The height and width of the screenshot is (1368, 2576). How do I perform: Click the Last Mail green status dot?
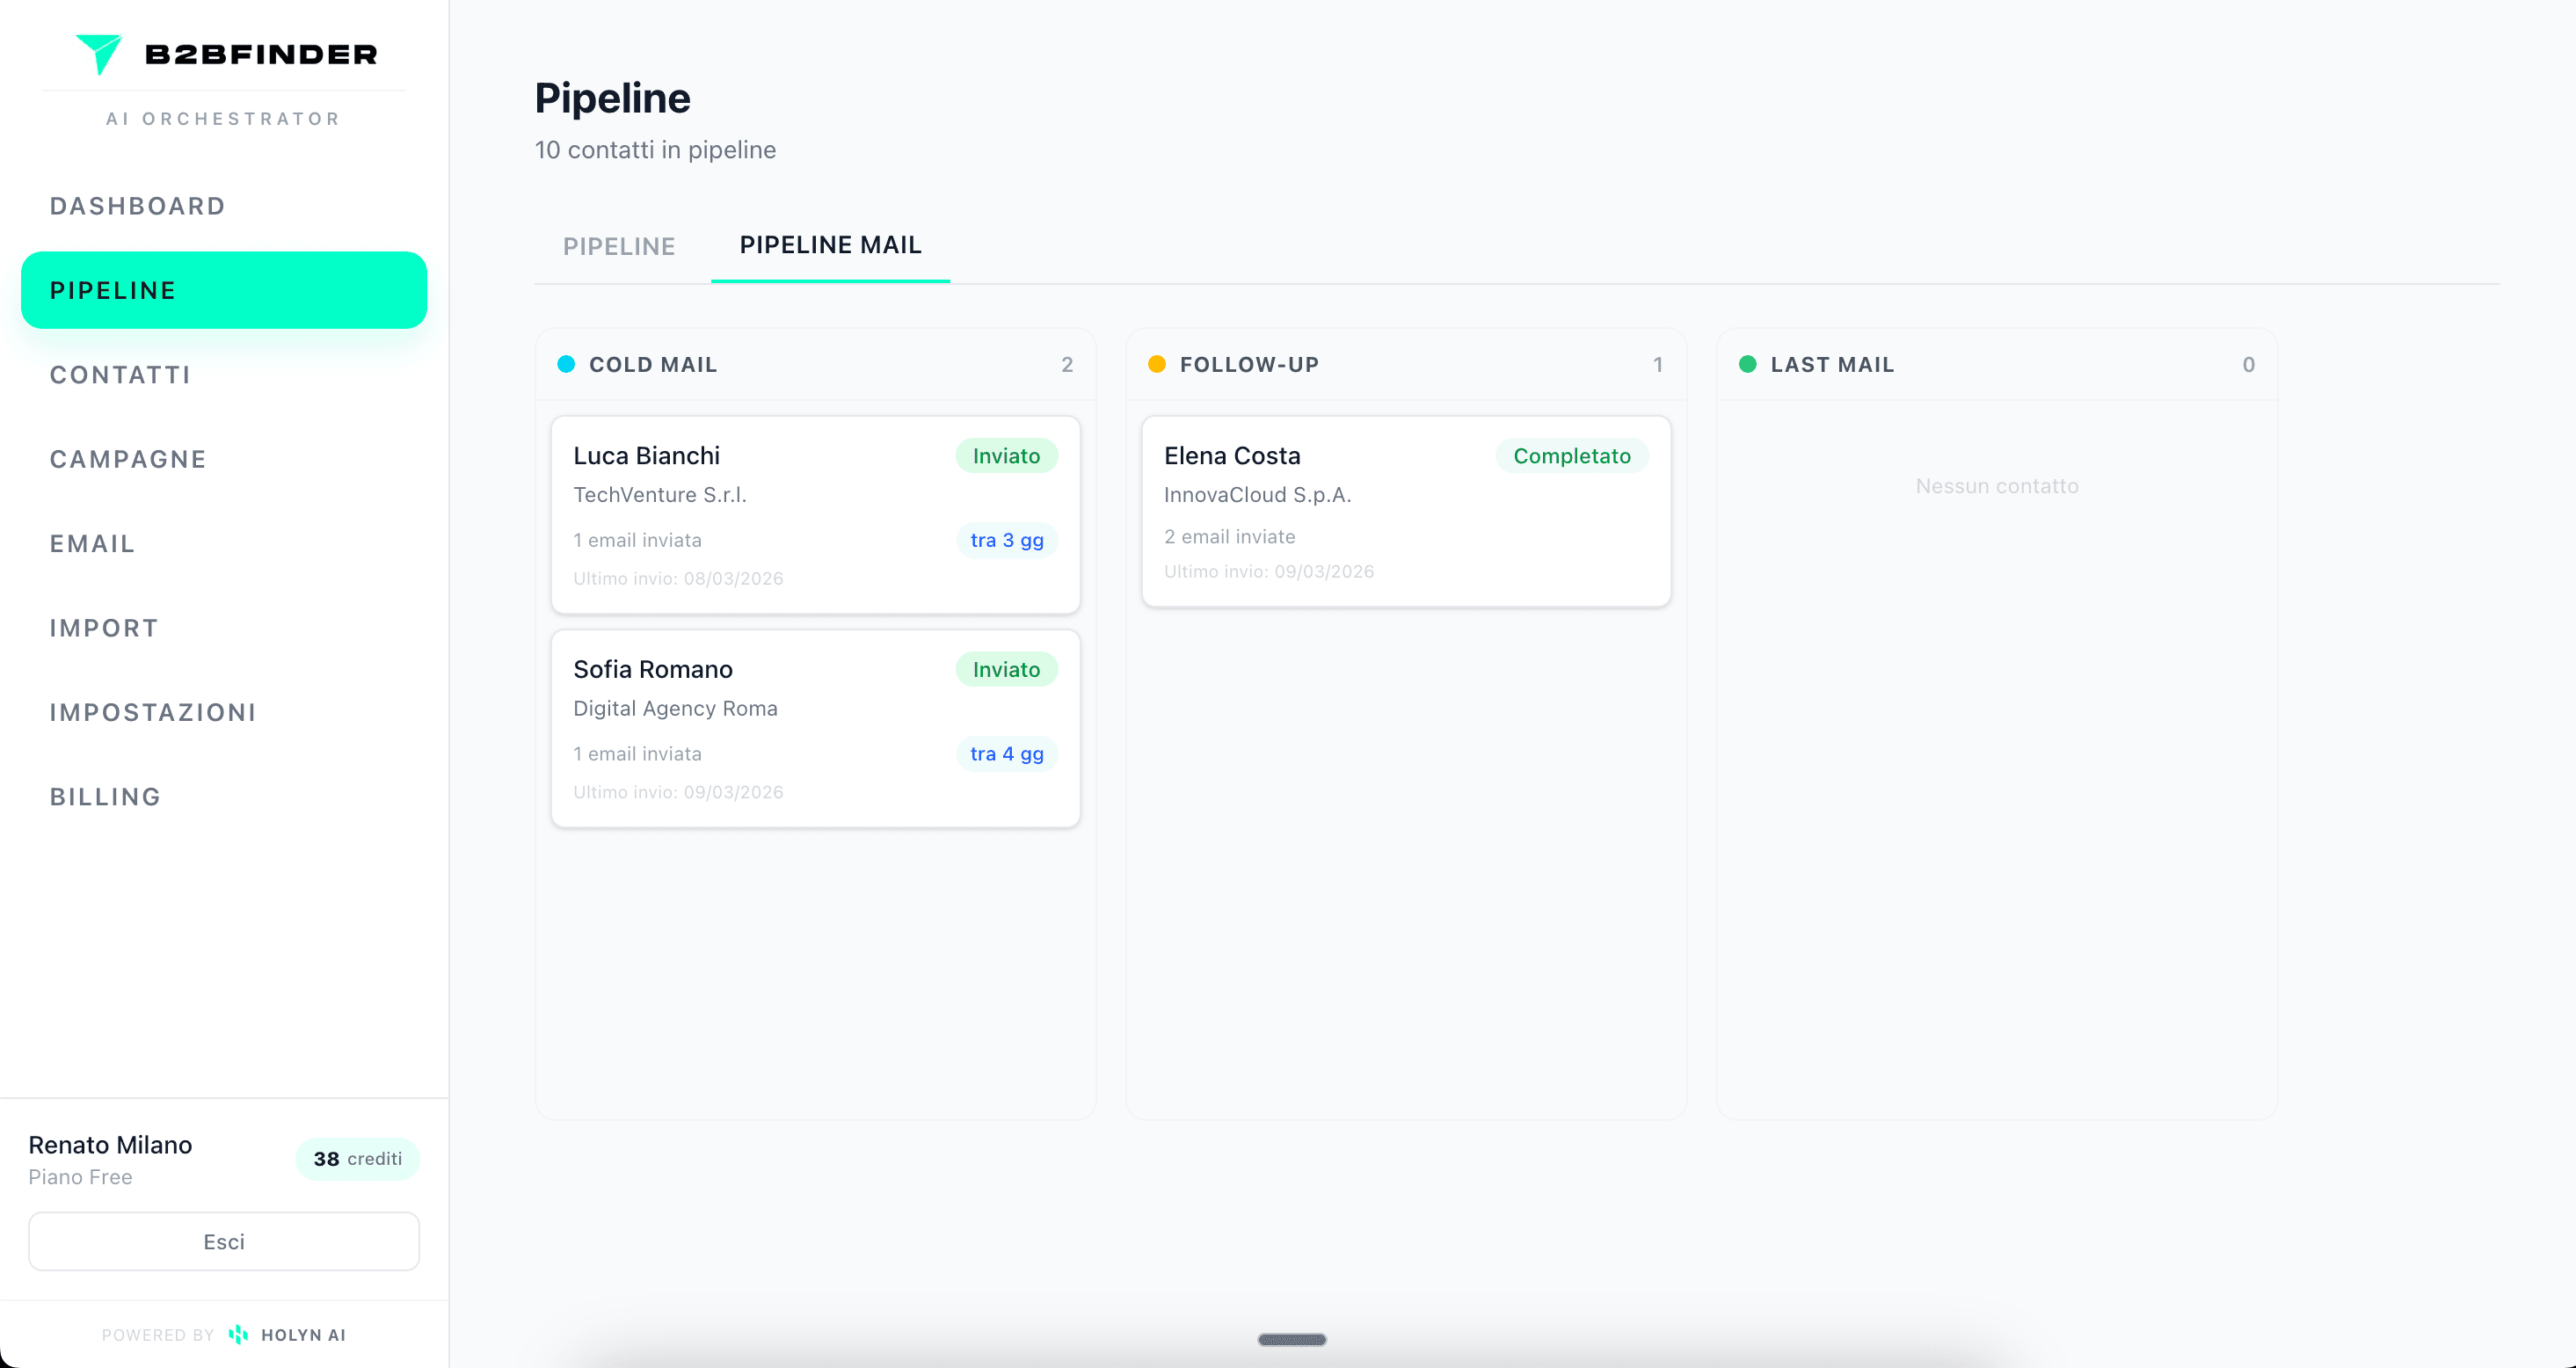pyautogui.click(x=1747, y=364)
